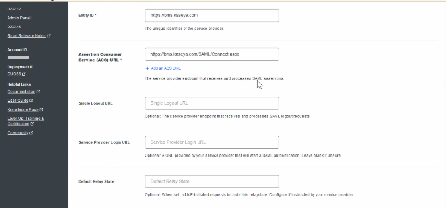Select the Service Provider Login URL field
Image resolution: width=446 pixels, height=208 pixels.
(211, 142)
